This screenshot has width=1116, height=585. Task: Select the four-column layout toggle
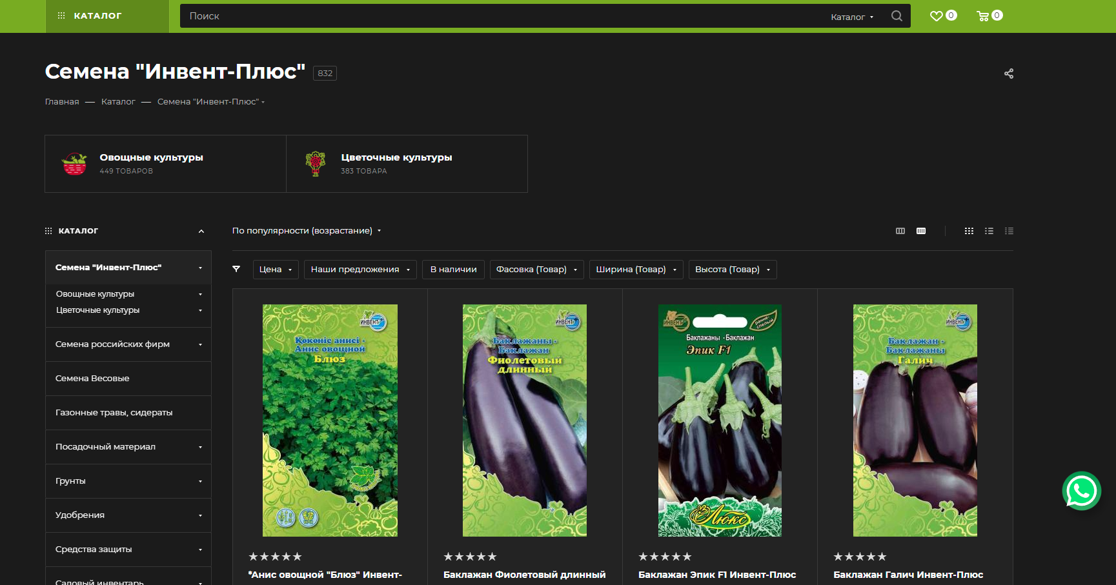tap(921, 231)
